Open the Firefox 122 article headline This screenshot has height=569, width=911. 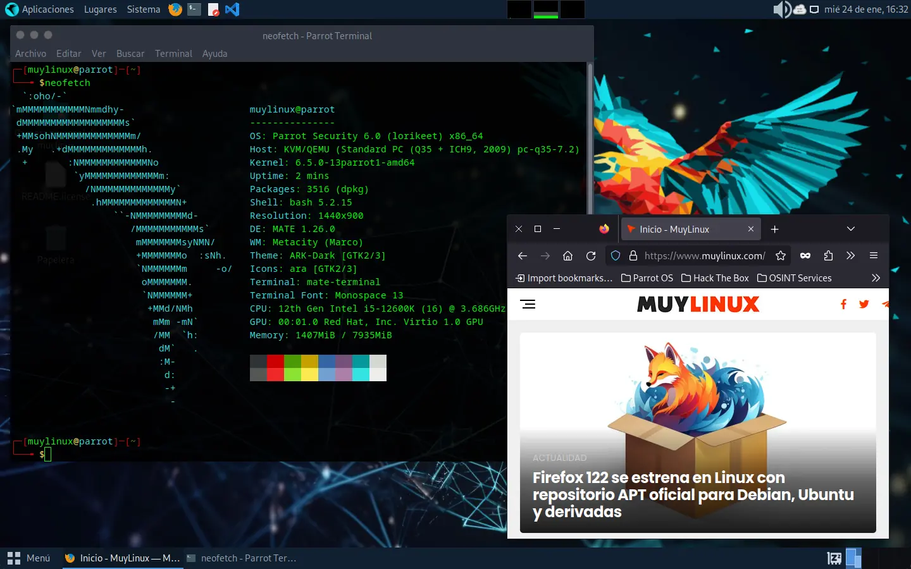693,494
